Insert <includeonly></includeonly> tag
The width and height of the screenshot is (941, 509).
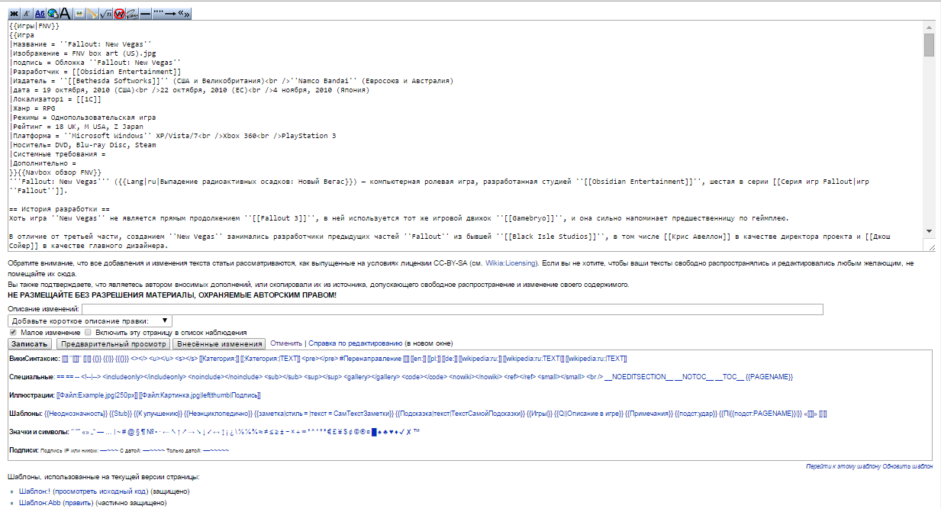(145, 377)
